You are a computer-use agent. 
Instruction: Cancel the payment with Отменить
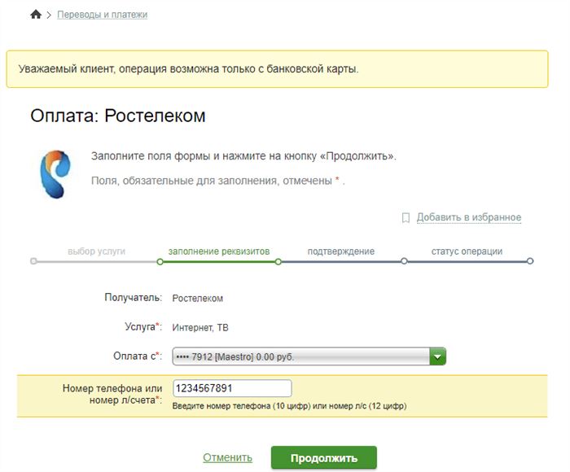tap(227, 457)
